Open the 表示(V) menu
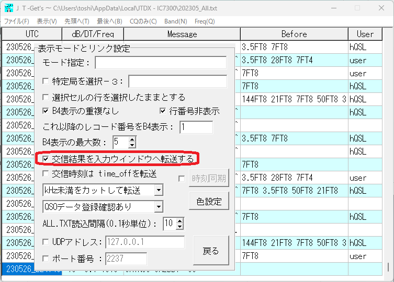 (47, 21)
